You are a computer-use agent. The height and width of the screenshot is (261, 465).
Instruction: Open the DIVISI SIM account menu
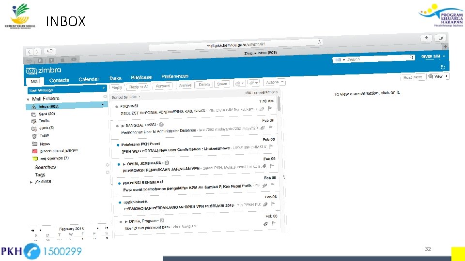(x=433, y=56)
